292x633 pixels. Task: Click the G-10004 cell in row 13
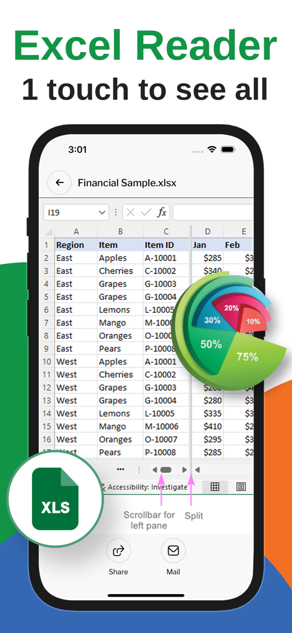pos(166,401)
